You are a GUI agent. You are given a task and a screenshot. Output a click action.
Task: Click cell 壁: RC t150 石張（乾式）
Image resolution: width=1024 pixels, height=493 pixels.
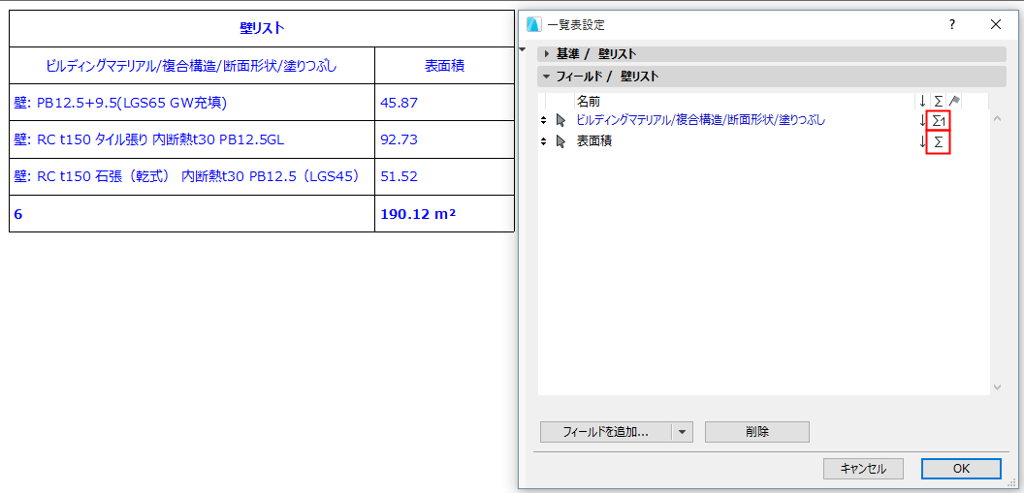tap(192, 176)
